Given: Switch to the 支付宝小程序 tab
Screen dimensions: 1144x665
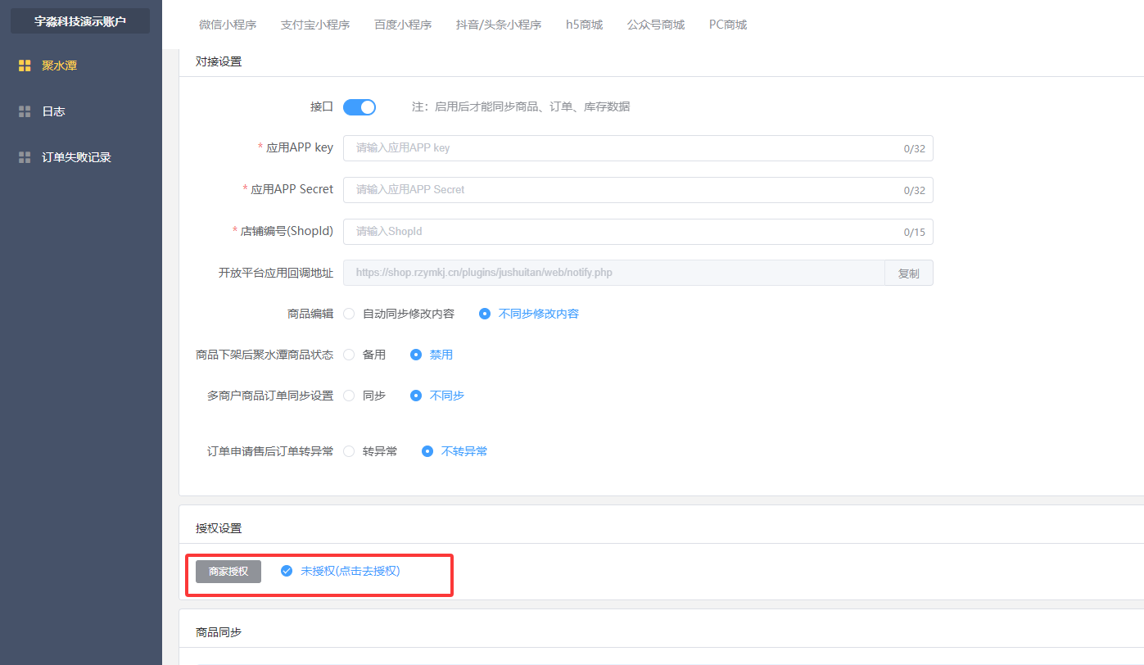Looking at the screenshot, I should (315, 25).
